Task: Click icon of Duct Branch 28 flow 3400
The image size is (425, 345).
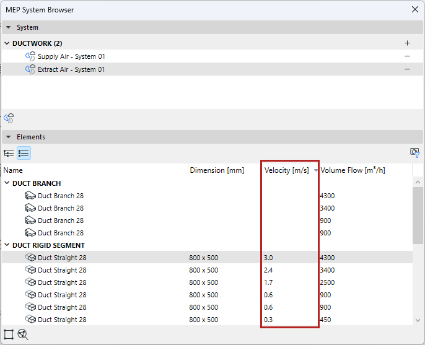Action: point(30,208)
